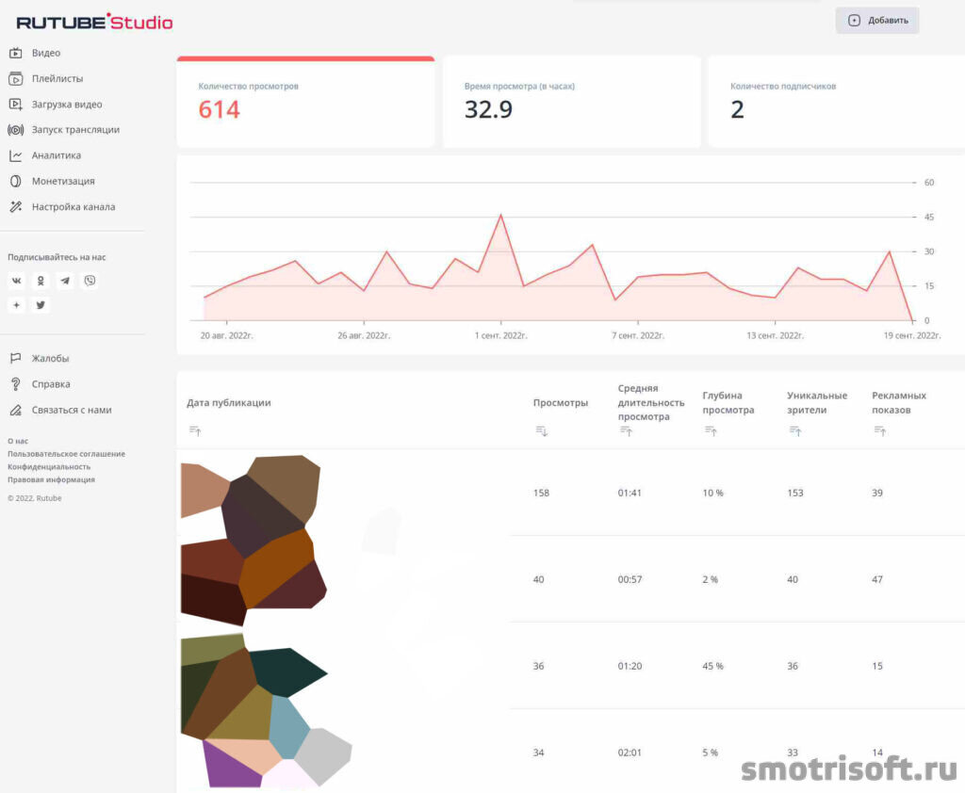Go to Монетизация menu item

(x=63, y=182)
